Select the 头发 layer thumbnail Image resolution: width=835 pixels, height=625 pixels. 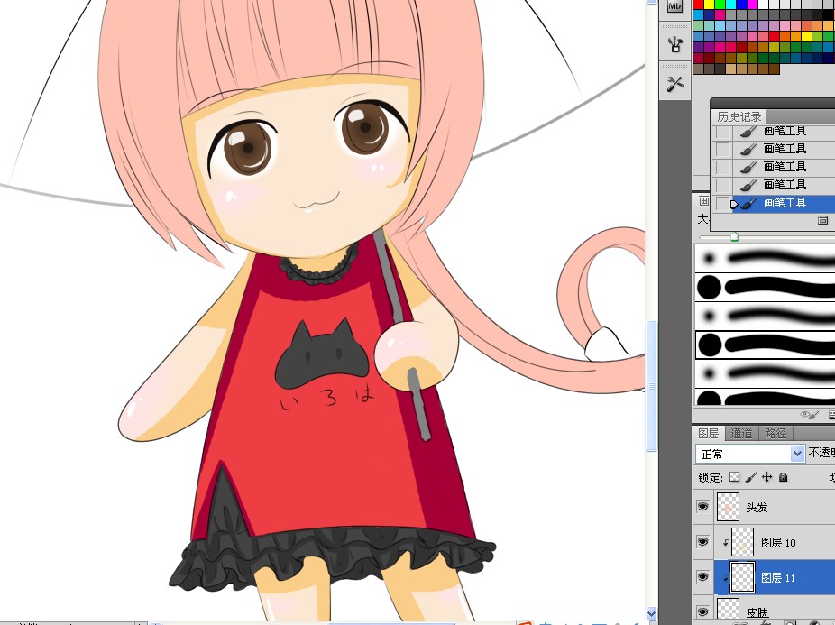(x=728, y=507)
